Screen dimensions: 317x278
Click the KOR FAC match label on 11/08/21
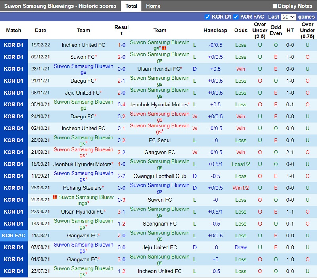pyautogui.click(x=14, y=236)
